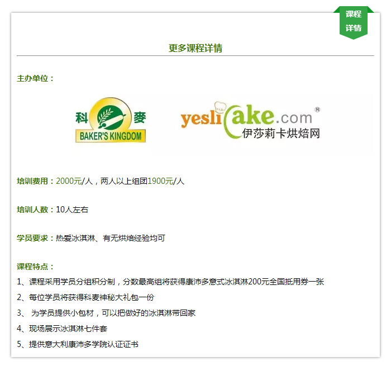Click the yeslicake.com logo

tap(251, 120)
